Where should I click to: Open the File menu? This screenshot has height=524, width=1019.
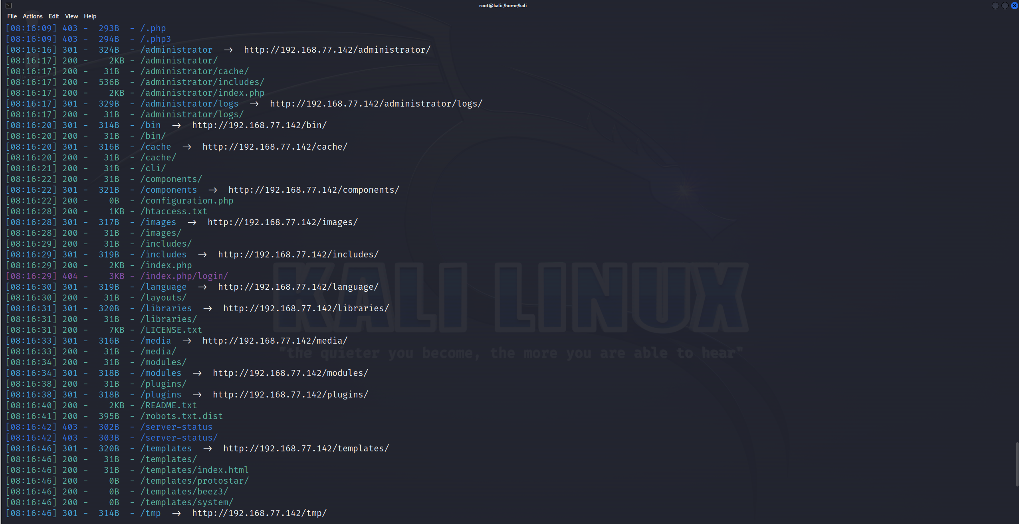tap(12, 16)
